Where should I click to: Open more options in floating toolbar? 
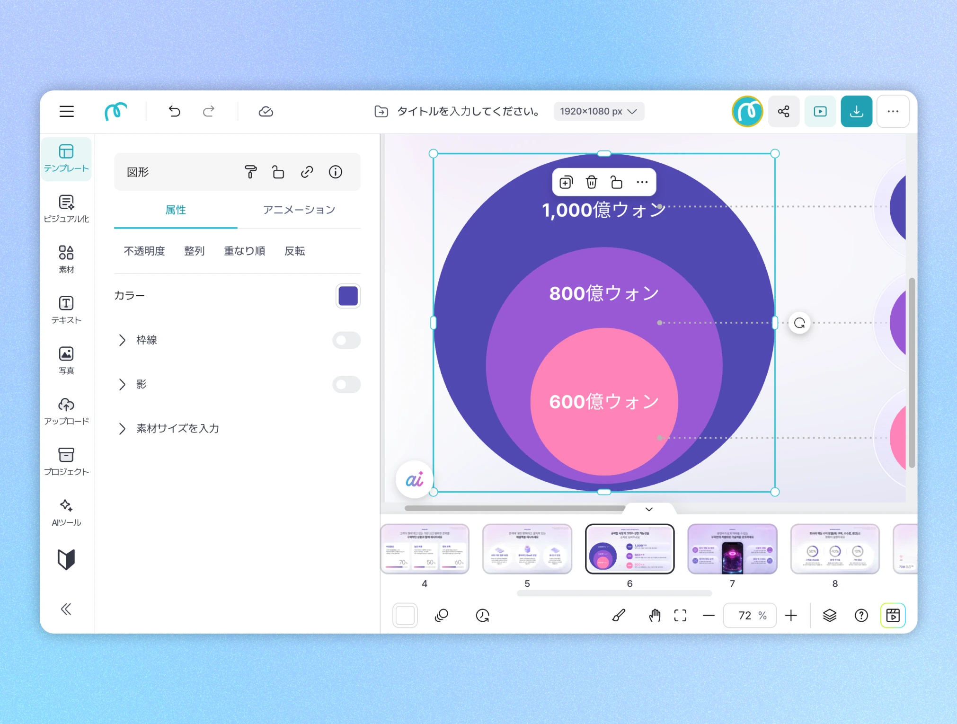click(x=642, y=182)
